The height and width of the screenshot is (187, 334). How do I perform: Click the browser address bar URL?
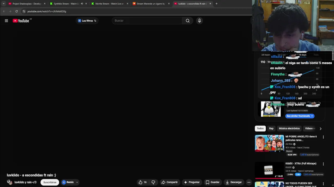47,11
